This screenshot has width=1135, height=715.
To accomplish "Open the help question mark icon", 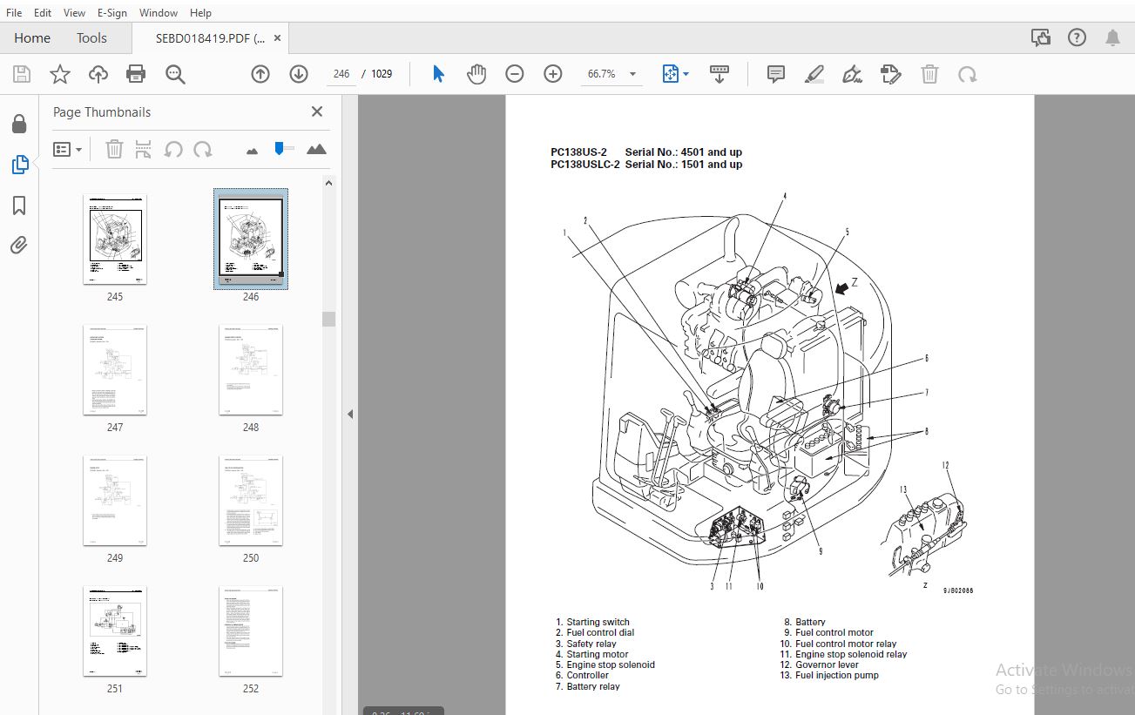I will pos(1078,37).
